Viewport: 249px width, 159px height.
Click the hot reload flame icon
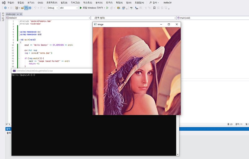pyautogui.click(x=111, y=8)
